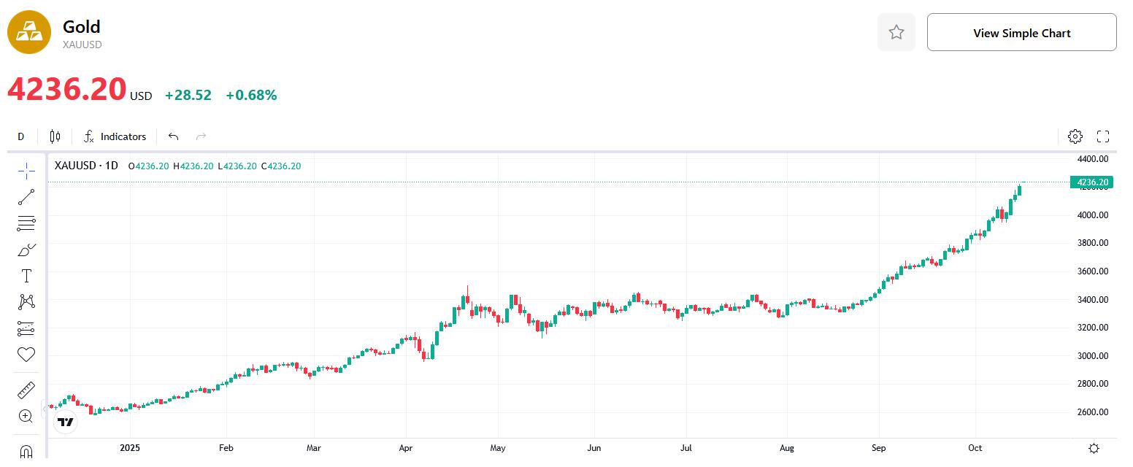Viewport: 1133px width, 467px height.
Task: Select the trend line drawing tool
Action: (x=26, y=196)
